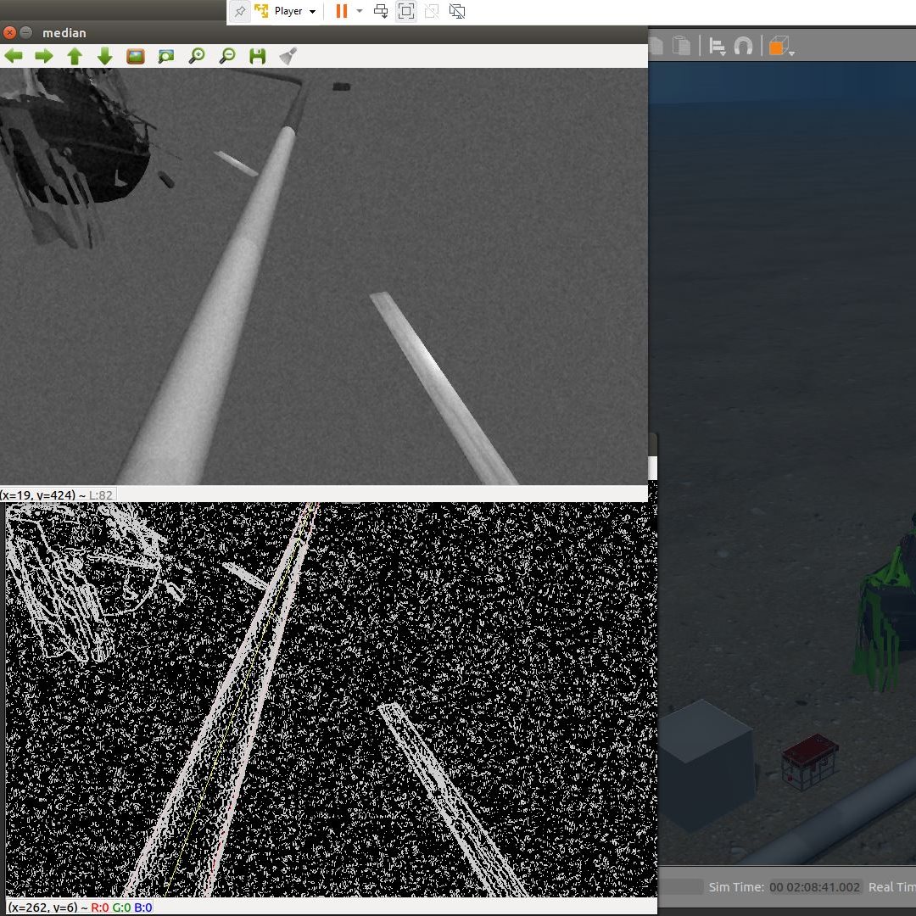Toggle the VMware toolbar pin
This screenshot has height=916, width=916.
tap(239, 11)
